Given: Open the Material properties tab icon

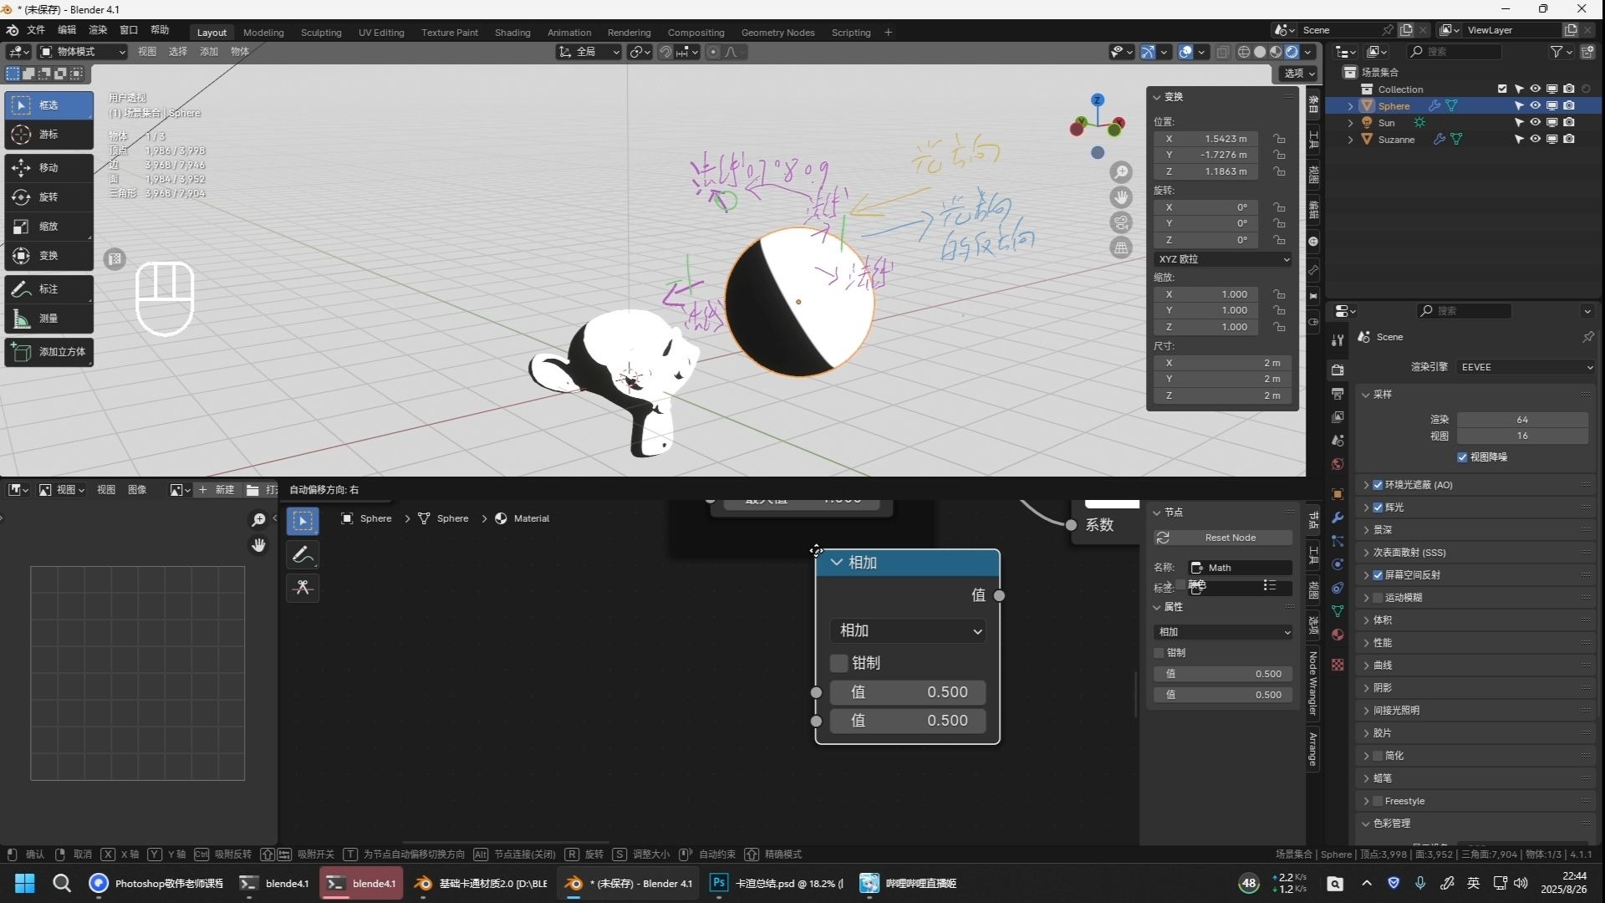Looking at the screenshot, I should tap(1337, 635).
